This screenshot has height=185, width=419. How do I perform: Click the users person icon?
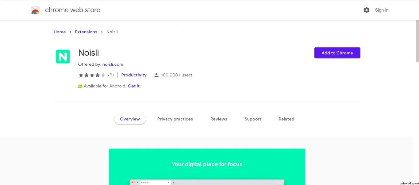156,75
